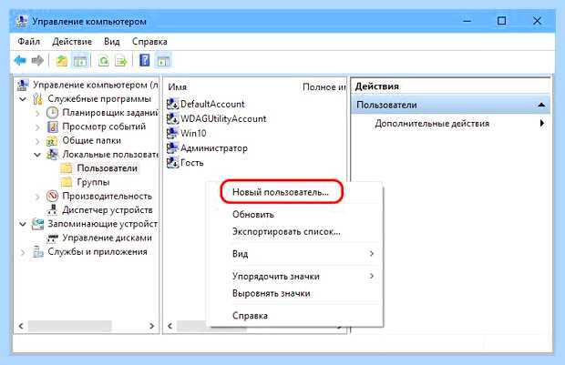This screenshot has width=565, height=365.
Task: Click the DefaultAccount user icon
Action: [x=172, y=104]
